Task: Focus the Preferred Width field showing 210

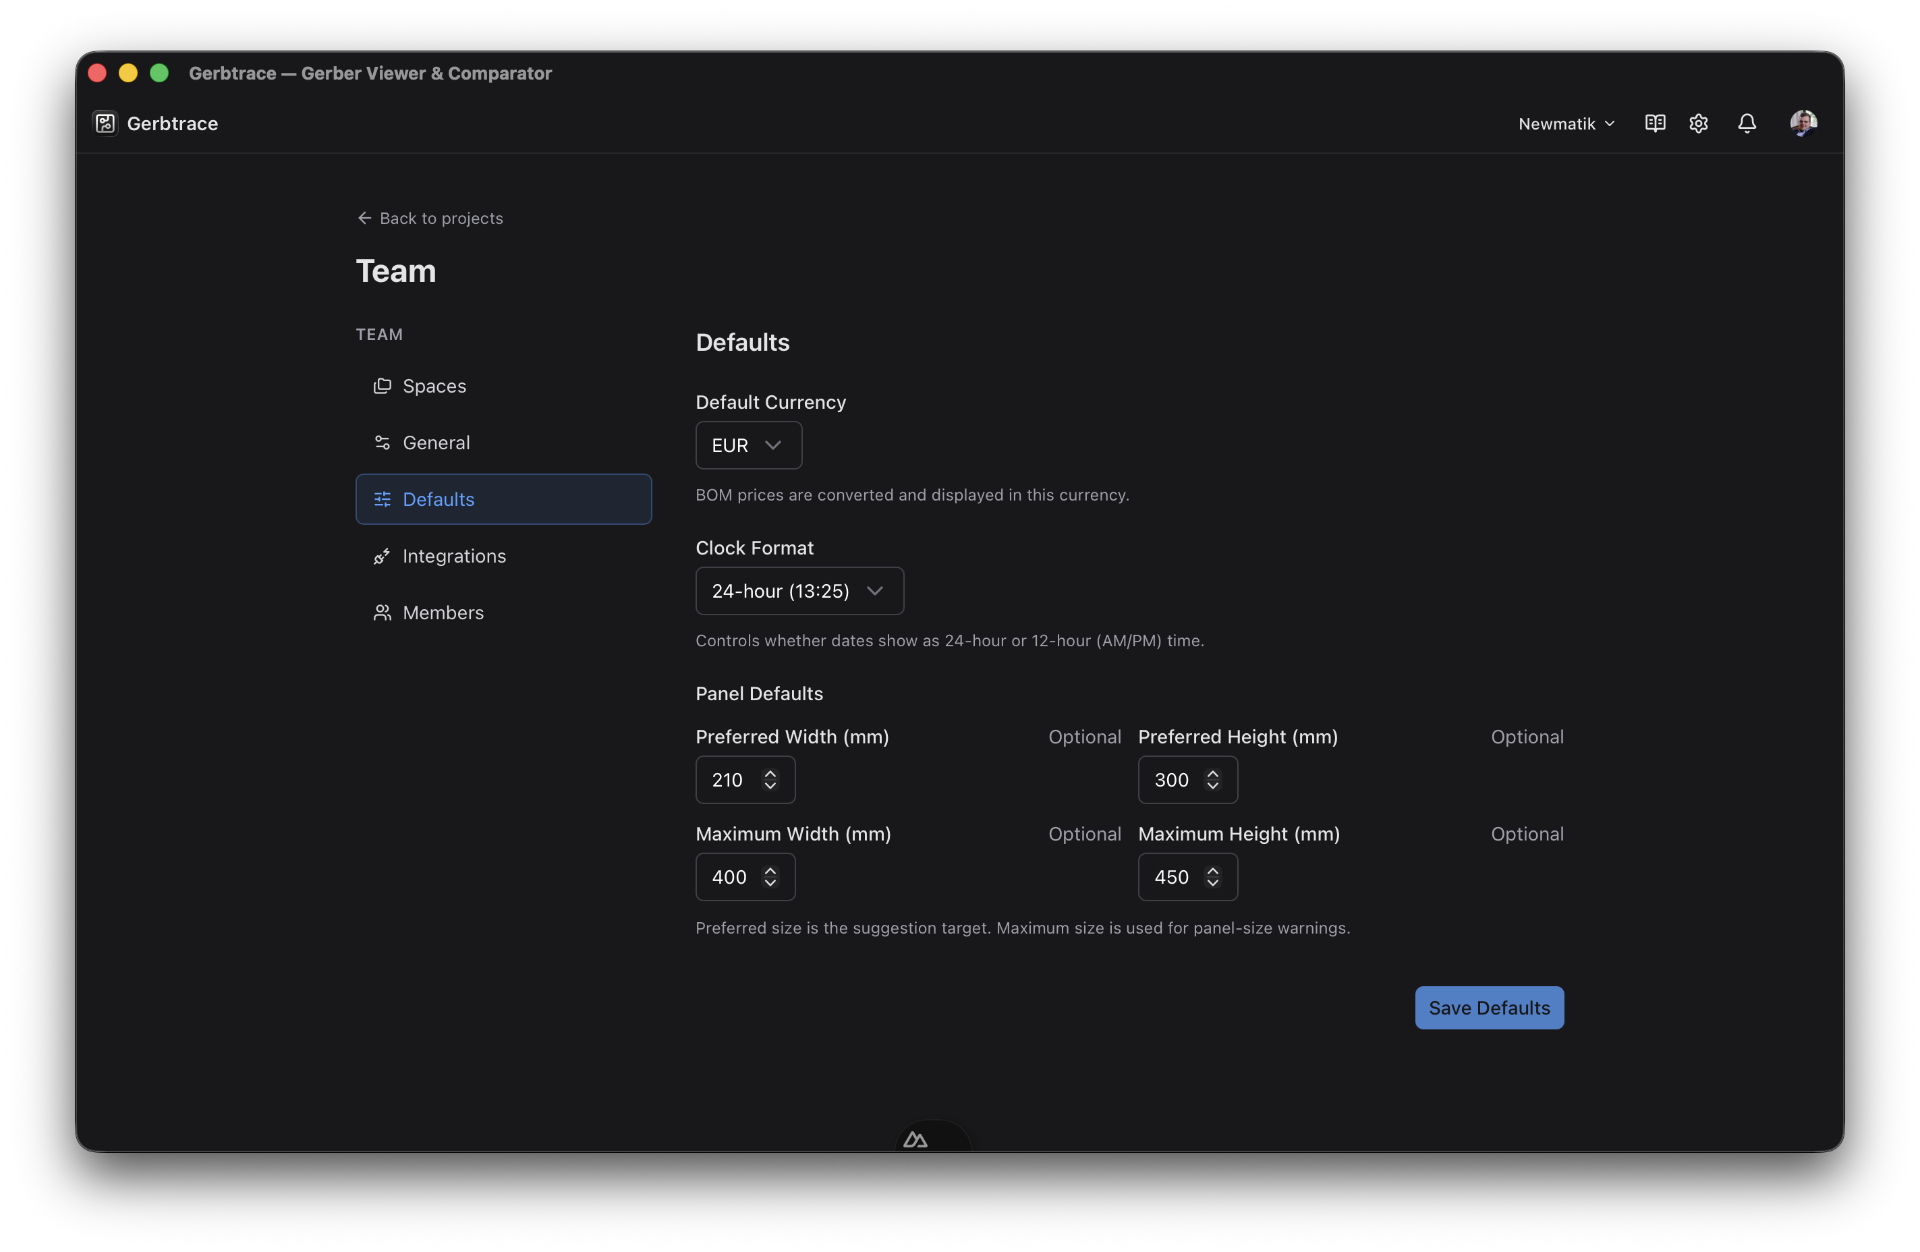Action: pyautogui.click(x=745, y=780)
